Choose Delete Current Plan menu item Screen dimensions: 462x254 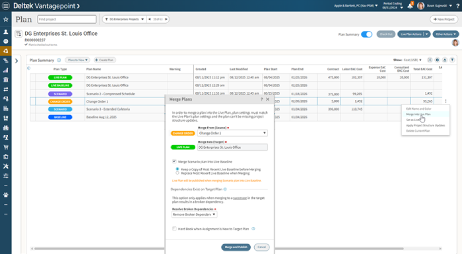click(x=418, y=131)
